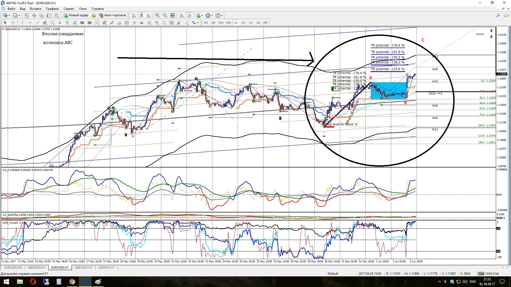
Task: Open the Indicators list dropdown
Action: tap(199, 15)
